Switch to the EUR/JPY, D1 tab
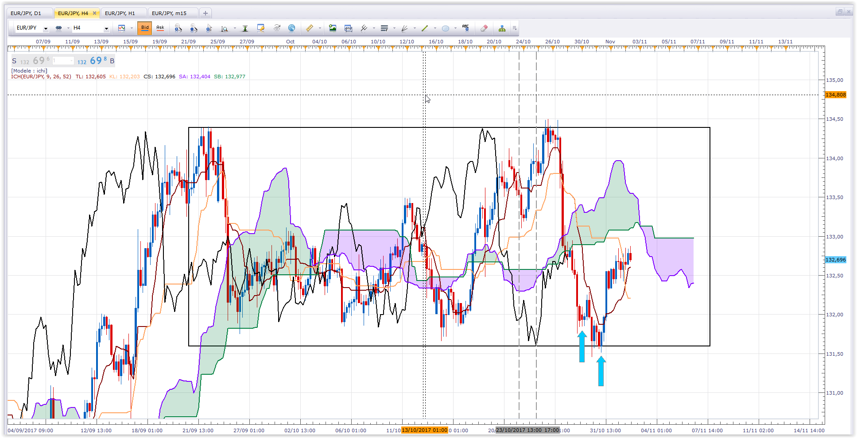Screen dimensions: 857x438 pyautogui.click(x=30, y=13)
